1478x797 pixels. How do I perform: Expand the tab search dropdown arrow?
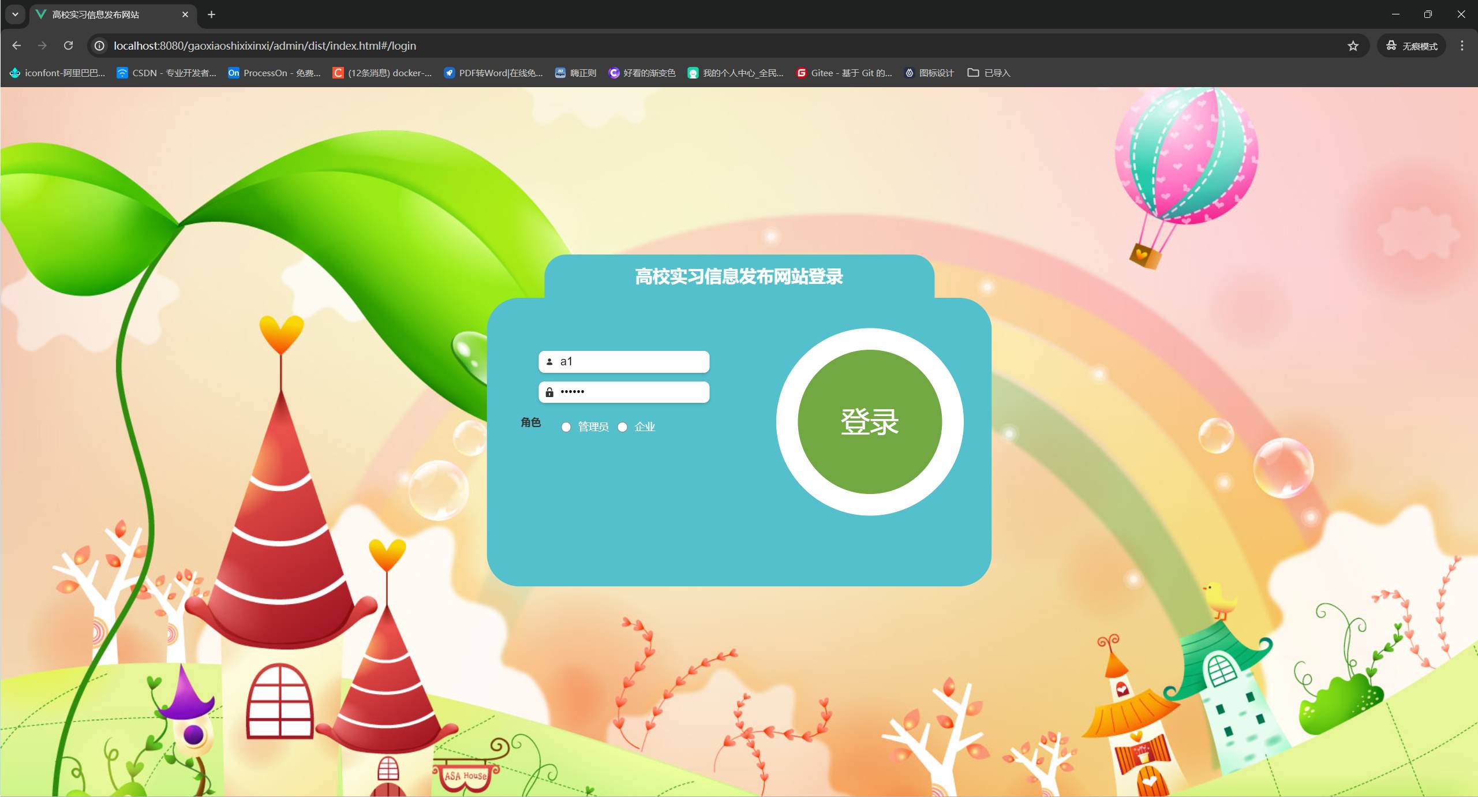click(x=15, y=14)
